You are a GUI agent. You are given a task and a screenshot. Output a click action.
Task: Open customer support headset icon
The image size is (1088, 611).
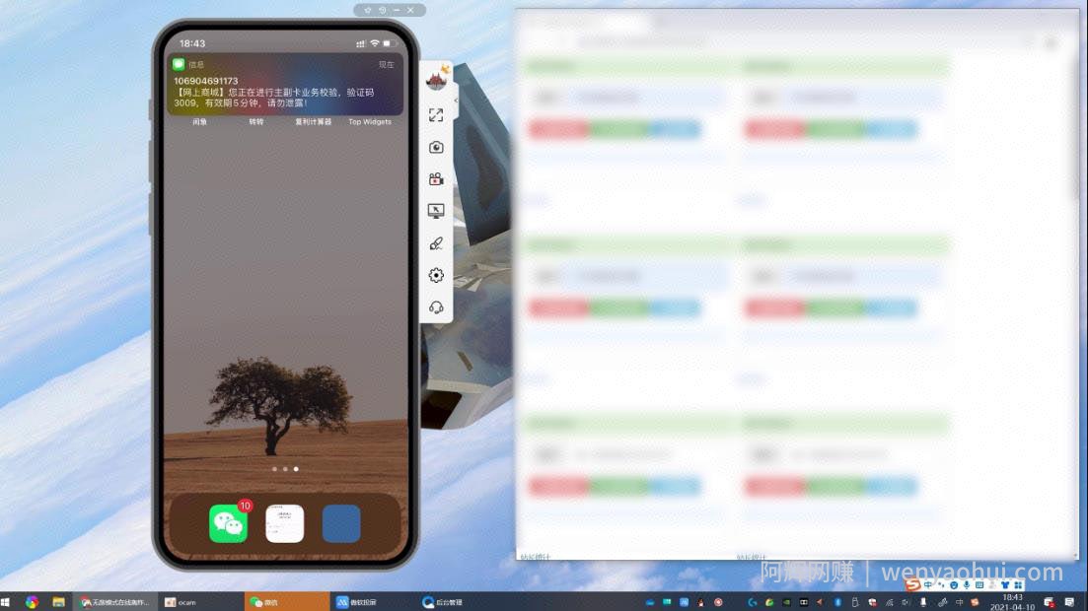pos(436,307)
